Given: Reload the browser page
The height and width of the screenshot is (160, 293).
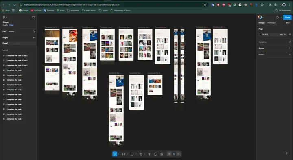Looking at the screenshot, I should pos(15,4).
